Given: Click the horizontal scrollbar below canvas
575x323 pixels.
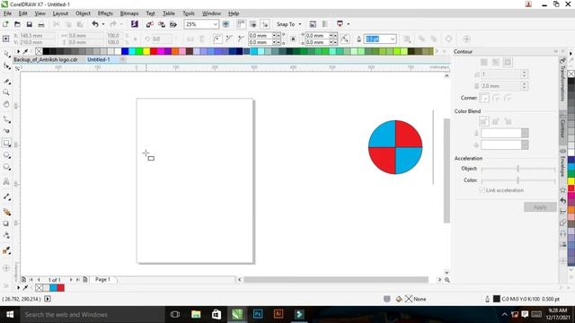Looking at the screenshot, I should 336,280.
